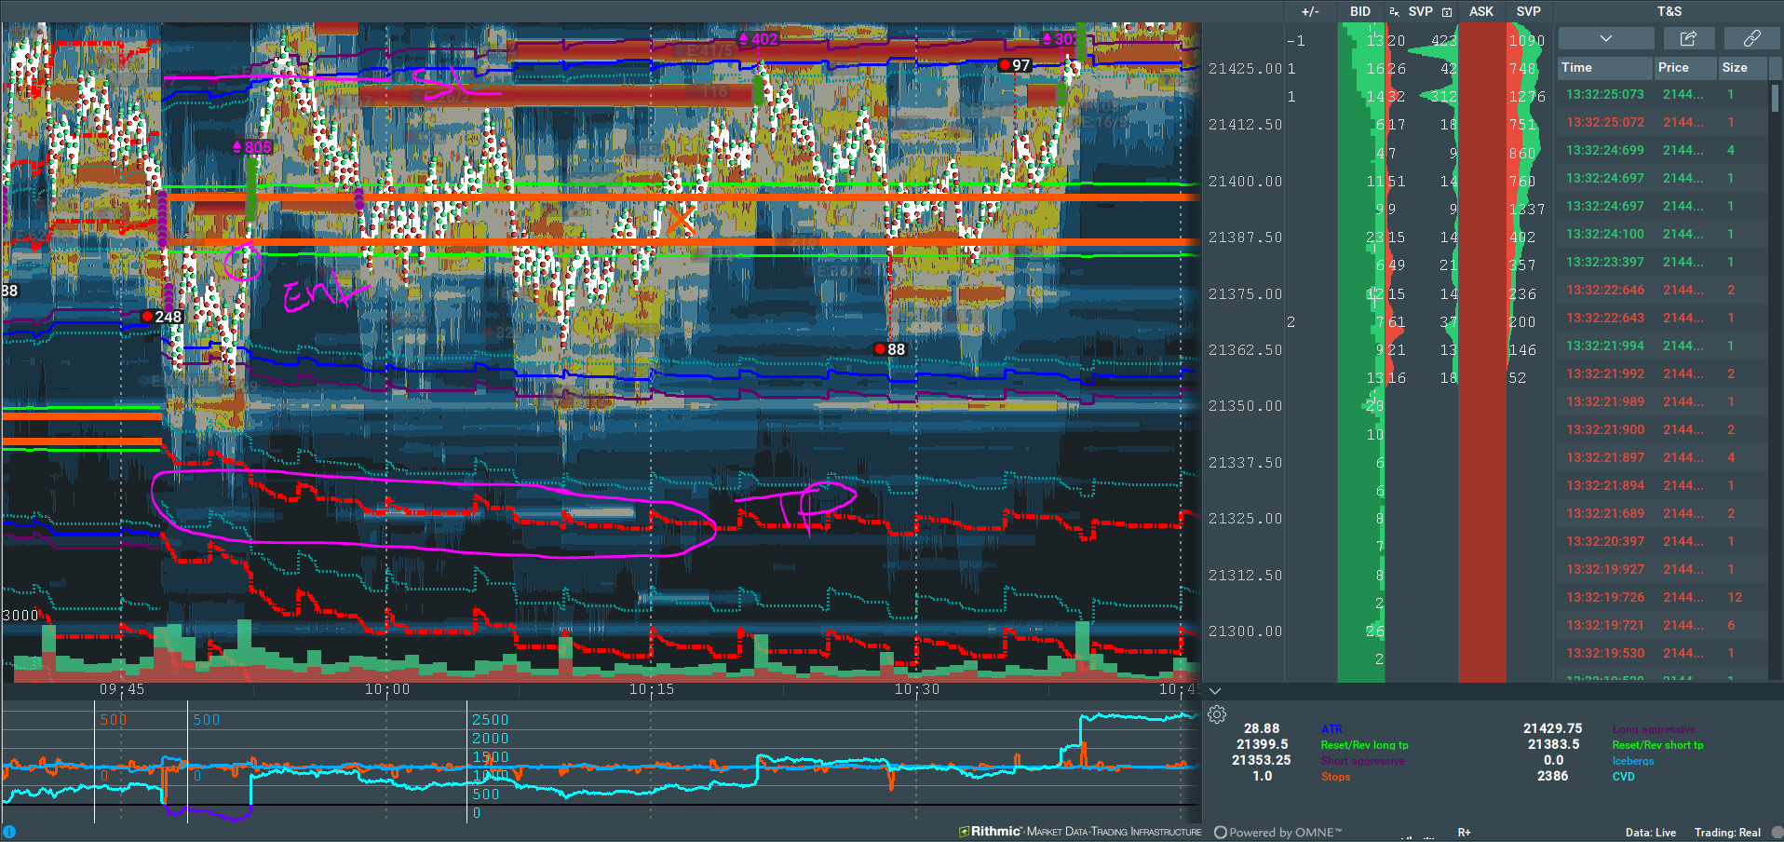1784x842 pixels.
Task: Click the calendar icon right of first SVP header
Action: coord(1447,12)
